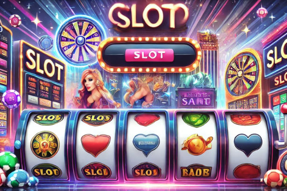The height and width of the screenshot is (191, 287).
Task: Select the BAOB gold bar symbol
Action: point(196,171)
